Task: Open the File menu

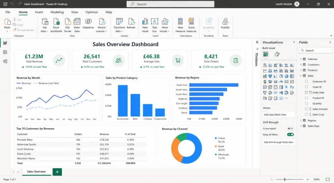Action: (x=8, y=12)
